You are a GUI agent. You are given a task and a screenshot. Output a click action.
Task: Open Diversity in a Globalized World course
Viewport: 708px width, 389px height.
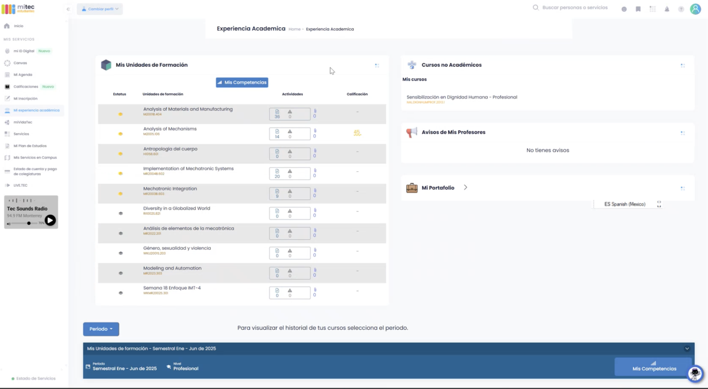coord(177,208)
